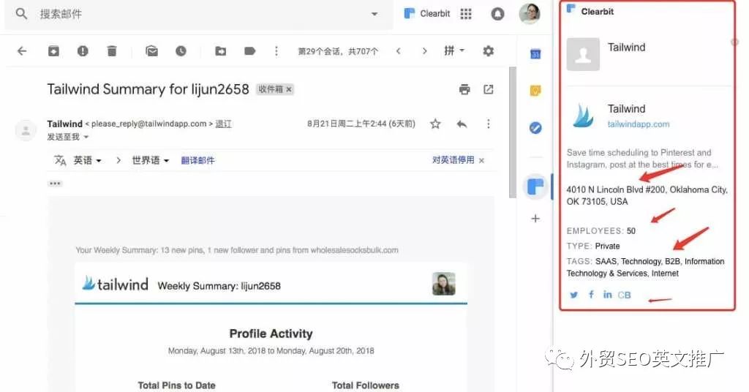Apply a label with the tag icon

pos(249,50)
